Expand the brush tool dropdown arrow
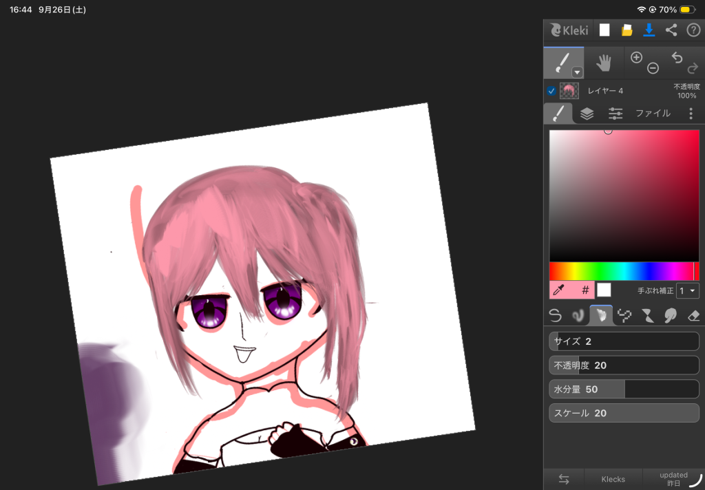This screenshot has width=705, height=490. 577,72
